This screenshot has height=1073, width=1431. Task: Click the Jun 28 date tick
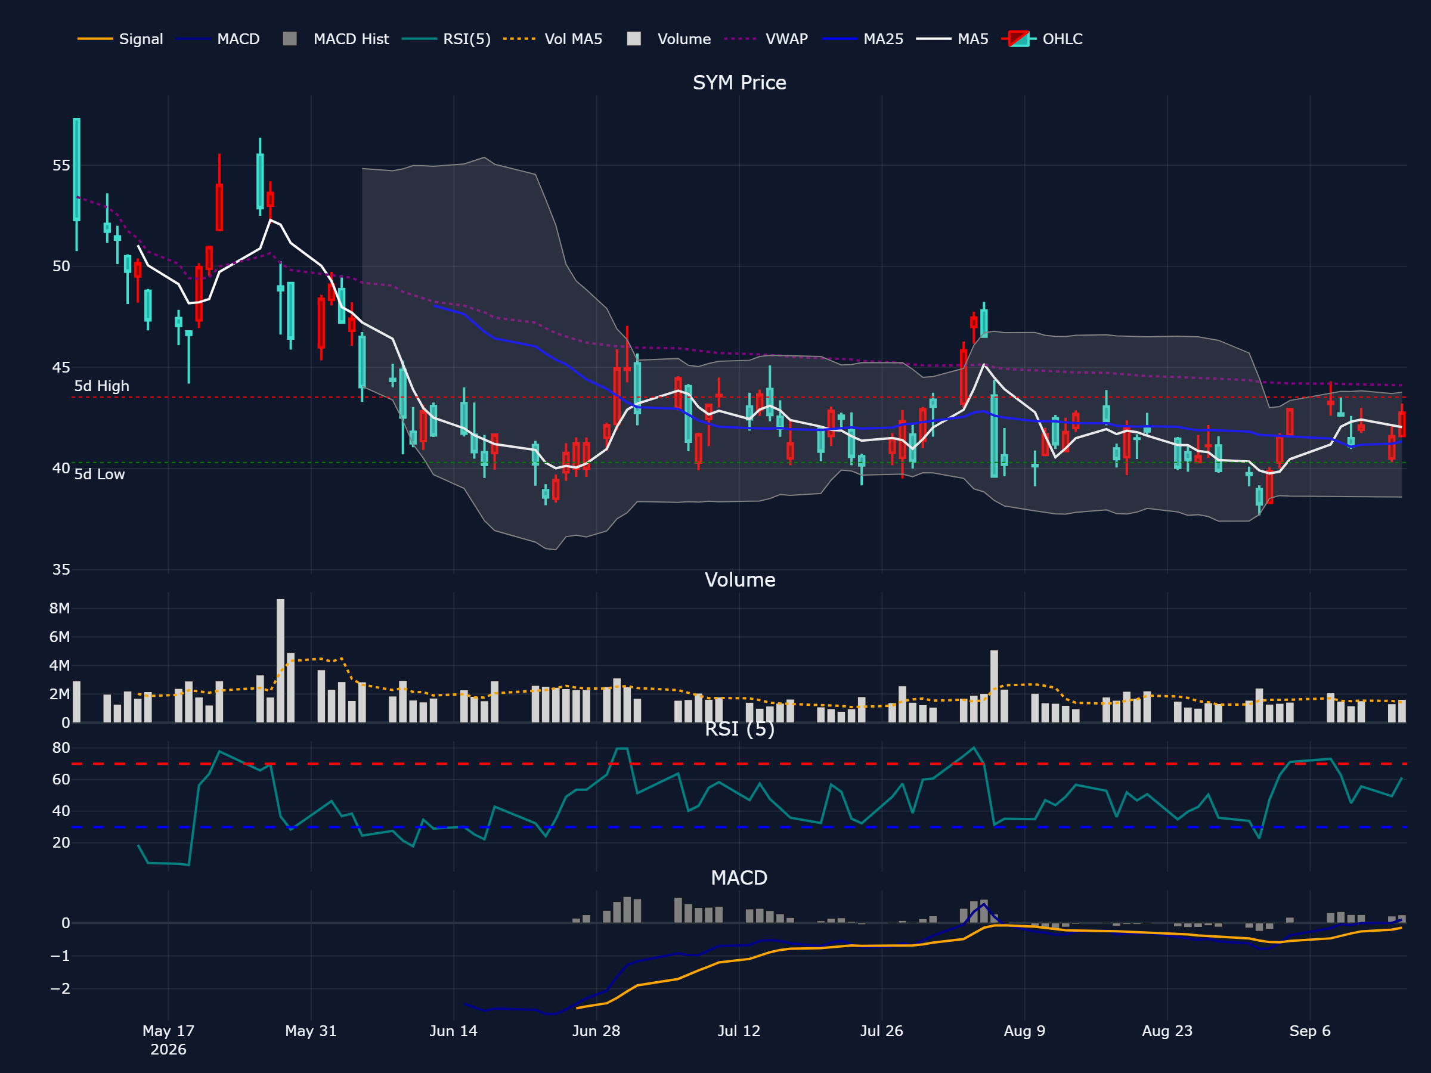coord(596,1031)
